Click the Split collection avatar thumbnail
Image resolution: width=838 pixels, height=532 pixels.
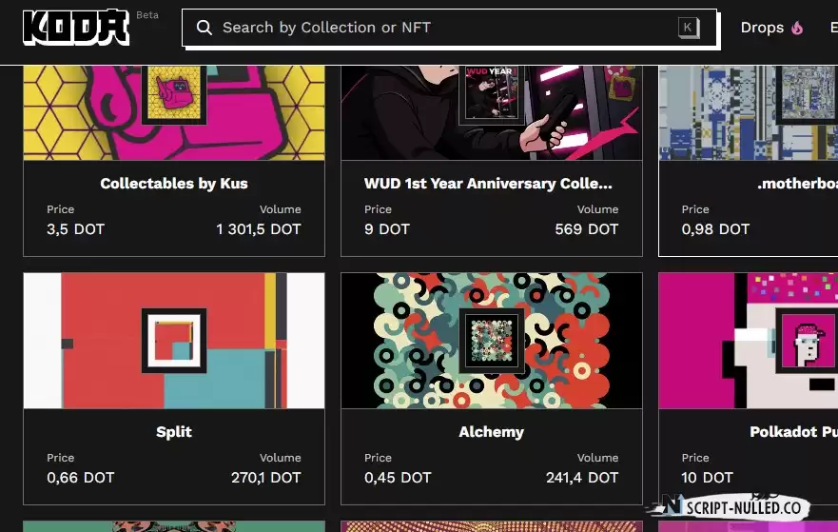pyautogui.click(x=174, y=341)
